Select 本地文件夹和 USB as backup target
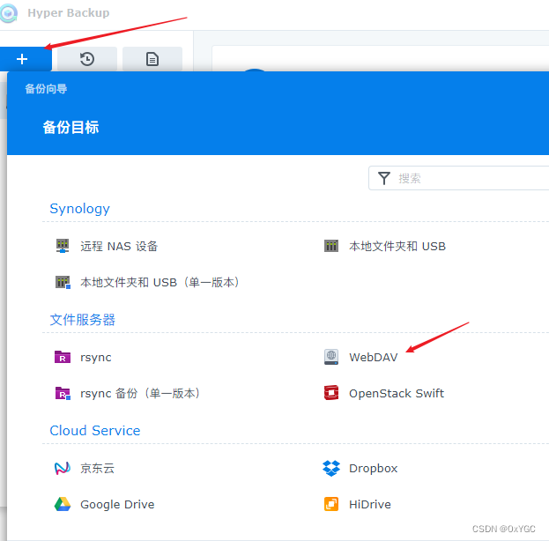549x541 pixels. [x=397, y=246]
